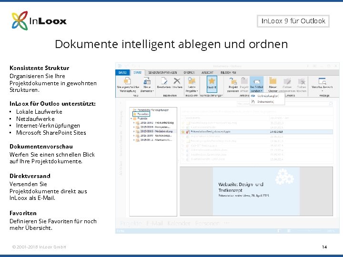Click the Neue persönliche Verknüpfung ribbon icon
This screenshot has height=257, width=343.
(128, 81)
